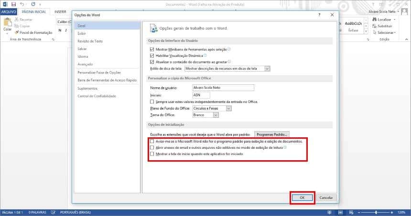This screenshot has height=216, width=411.
Task: Click the Programas Padrão... button
Action: pyautogui.click(x=271, y=134)
